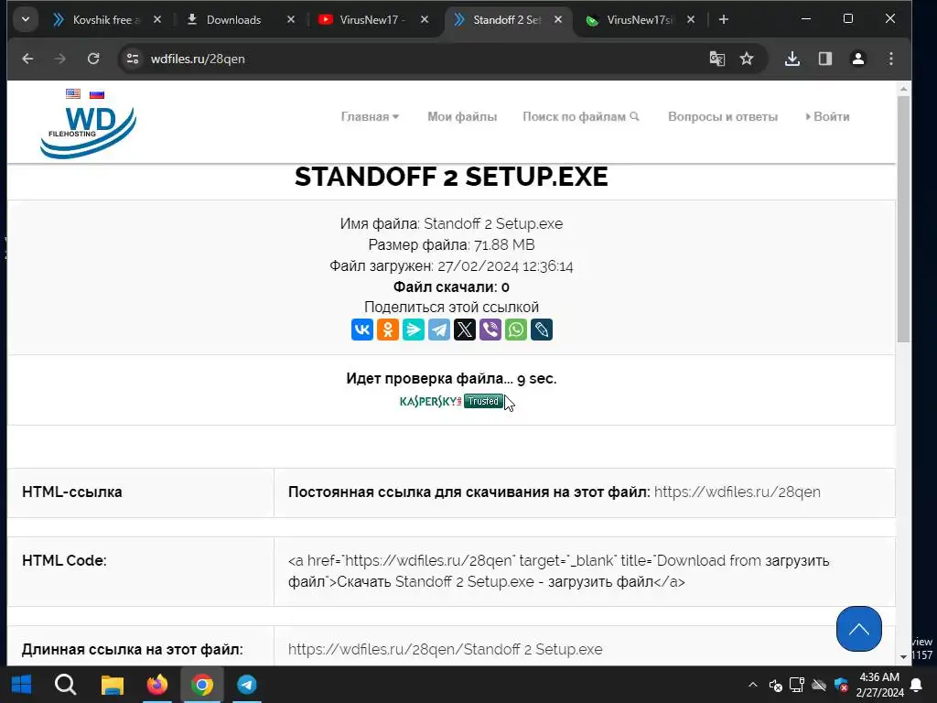The width and height of the screenshot is (937, 703).
Task: Share link via Odnoklassniki icon
Action: pos(388,330)
